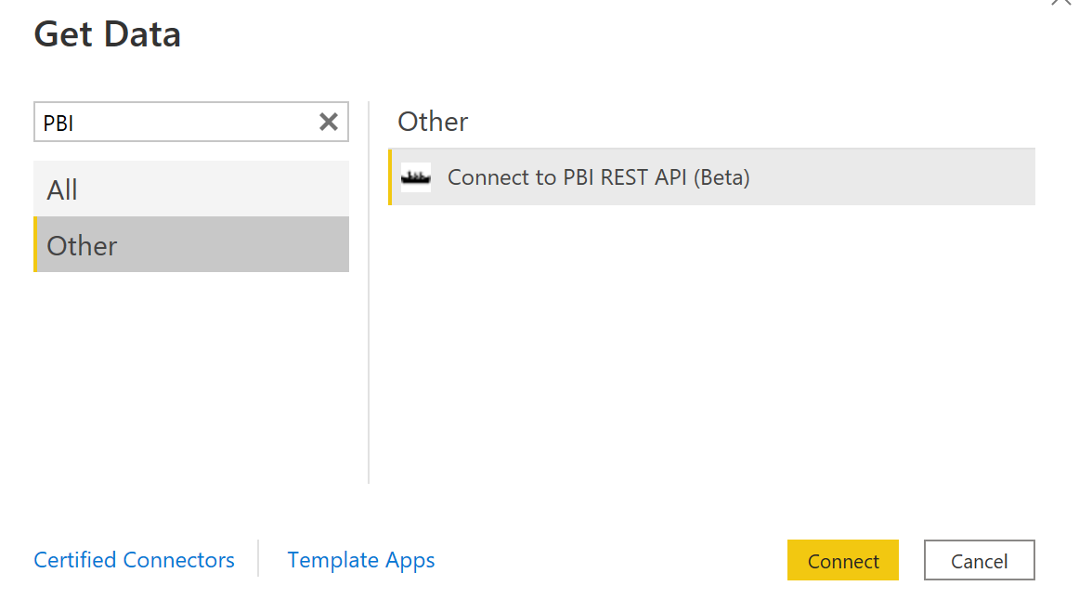
Task: Click separator between Certified Connectors and Template Apps
Action: point(259,559)
